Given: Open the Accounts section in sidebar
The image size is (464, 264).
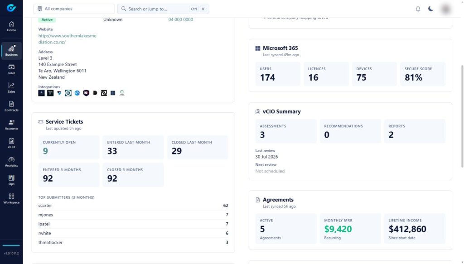Looking at the screenshot, I should point(11,125).
